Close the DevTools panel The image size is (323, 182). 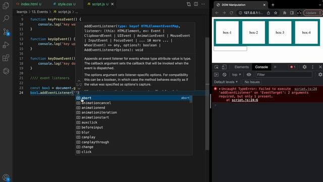pos(320,67)
